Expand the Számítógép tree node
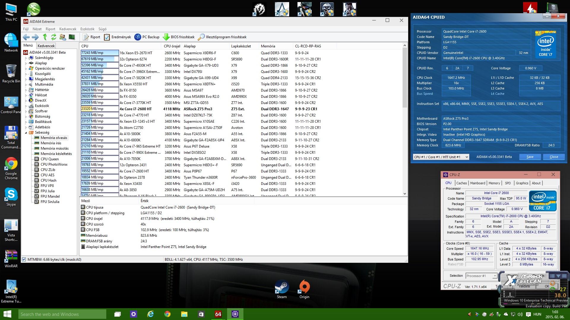570x320 pixels. [x=26, y=58]
